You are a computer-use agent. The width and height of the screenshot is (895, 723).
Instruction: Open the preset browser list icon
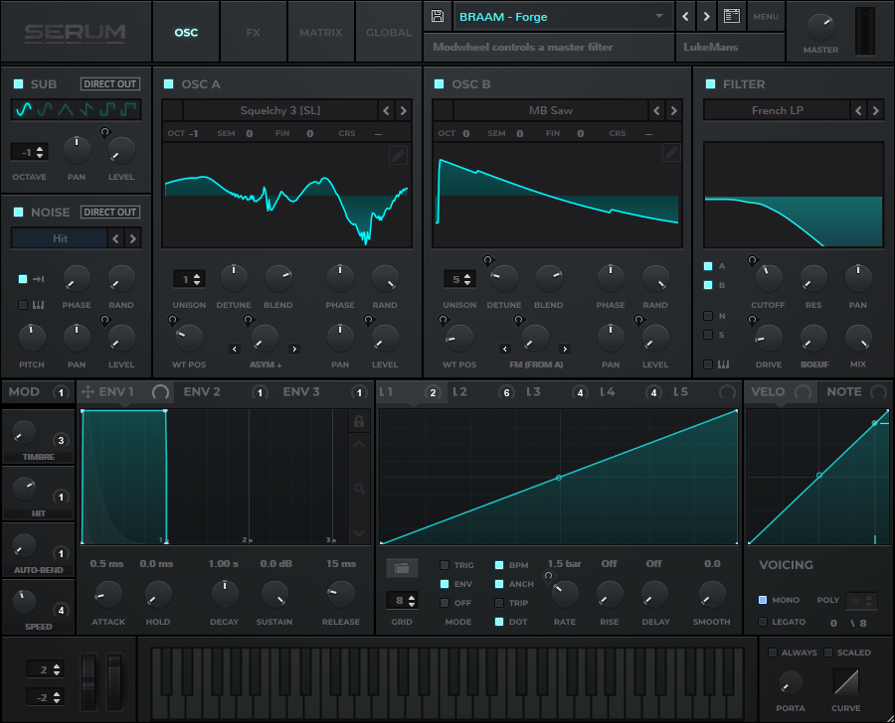(x=731, y=16)
